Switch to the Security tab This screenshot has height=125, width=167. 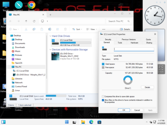pos(108,39)
